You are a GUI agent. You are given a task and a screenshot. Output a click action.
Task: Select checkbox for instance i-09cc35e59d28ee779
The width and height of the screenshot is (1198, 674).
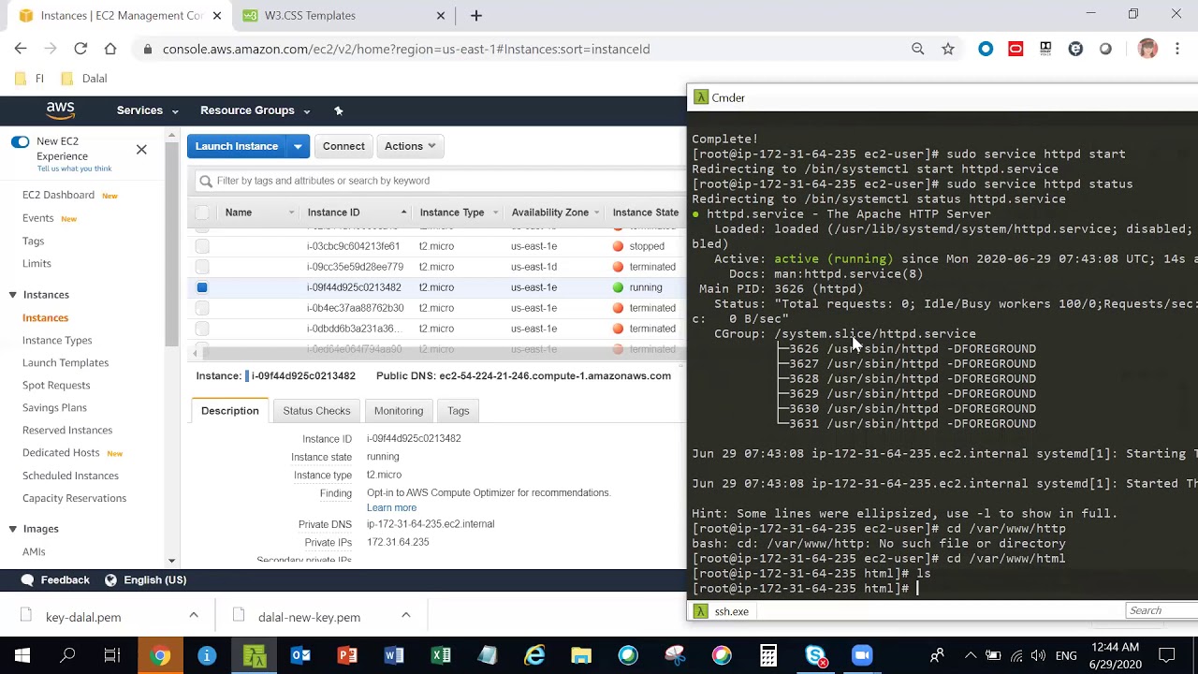pos(202,267)
